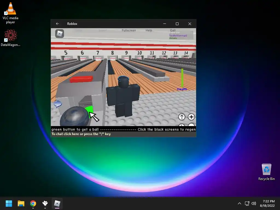Image resolution: width=280 pixels, height=210 pixels.
Task: Click the black instruction message banner
Action: pos(123,129)
